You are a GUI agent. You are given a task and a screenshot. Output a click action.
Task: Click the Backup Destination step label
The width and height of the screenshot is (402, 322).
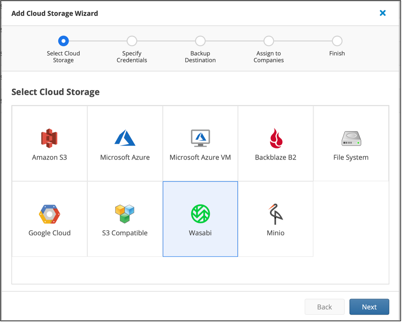(x=200, y=57)
